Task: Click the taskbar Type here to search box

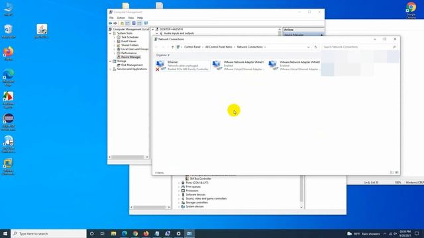Action: (48, 233)
